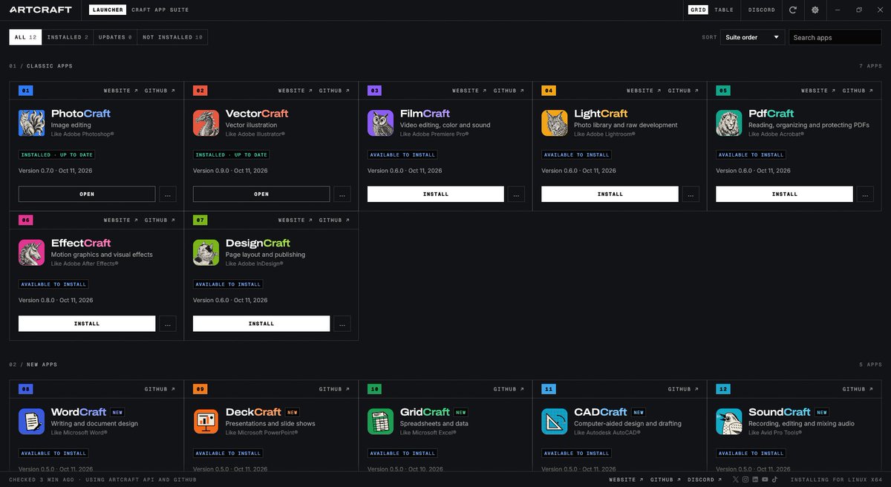891x487 pixels.
Task: Click the ArtCraft logo
Action: pyautogui.click(x=42, y=10)
